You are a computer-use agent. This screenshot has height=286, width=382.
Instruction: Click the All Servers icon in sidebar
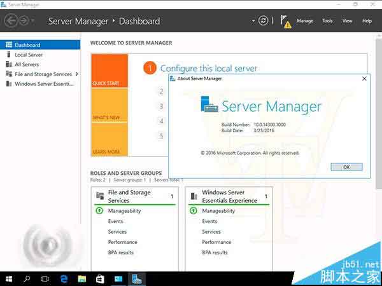(9, 64)
